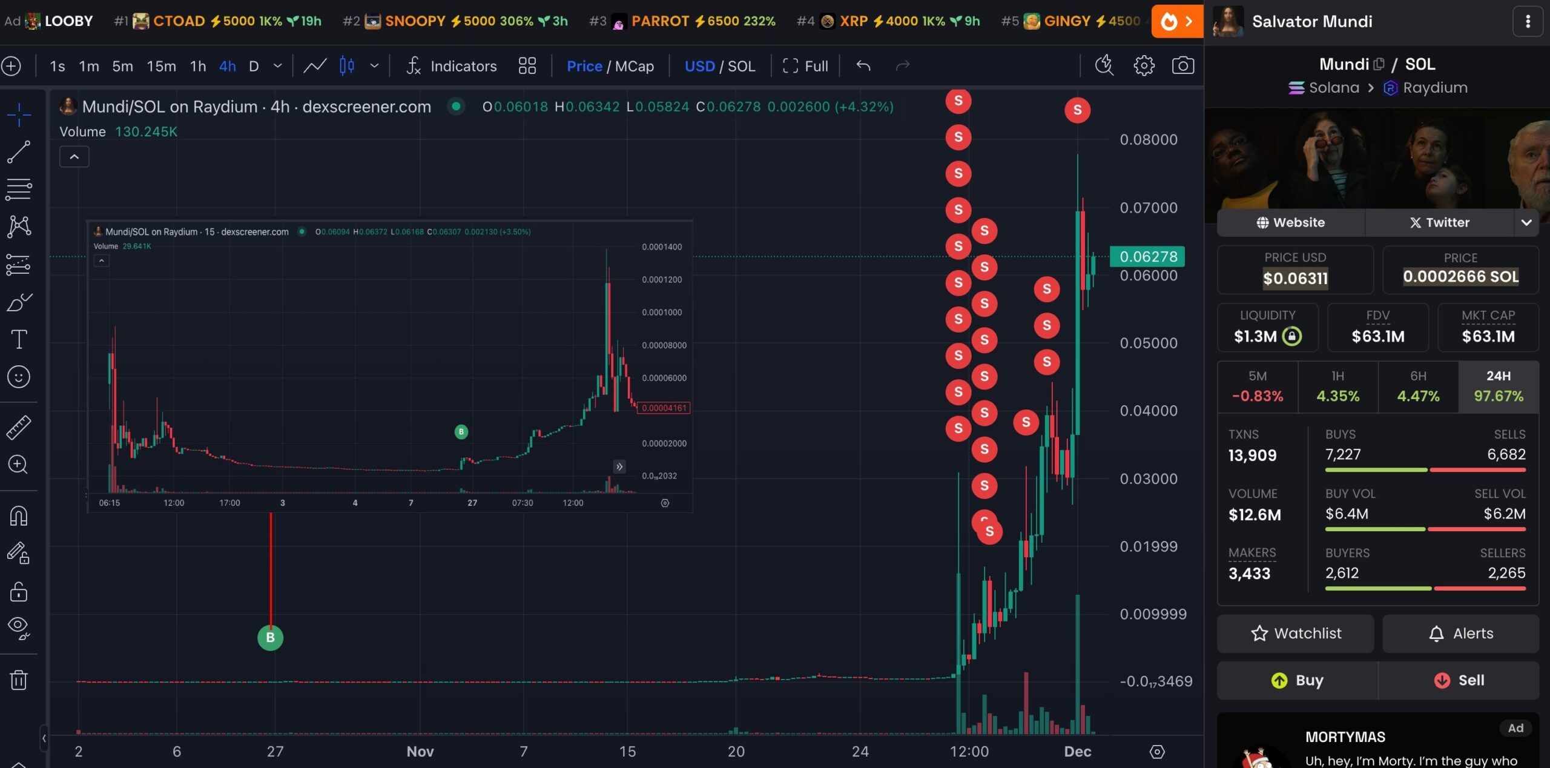Activate the magnet snap mode
1550x768 pixels.
pos(19,516)
